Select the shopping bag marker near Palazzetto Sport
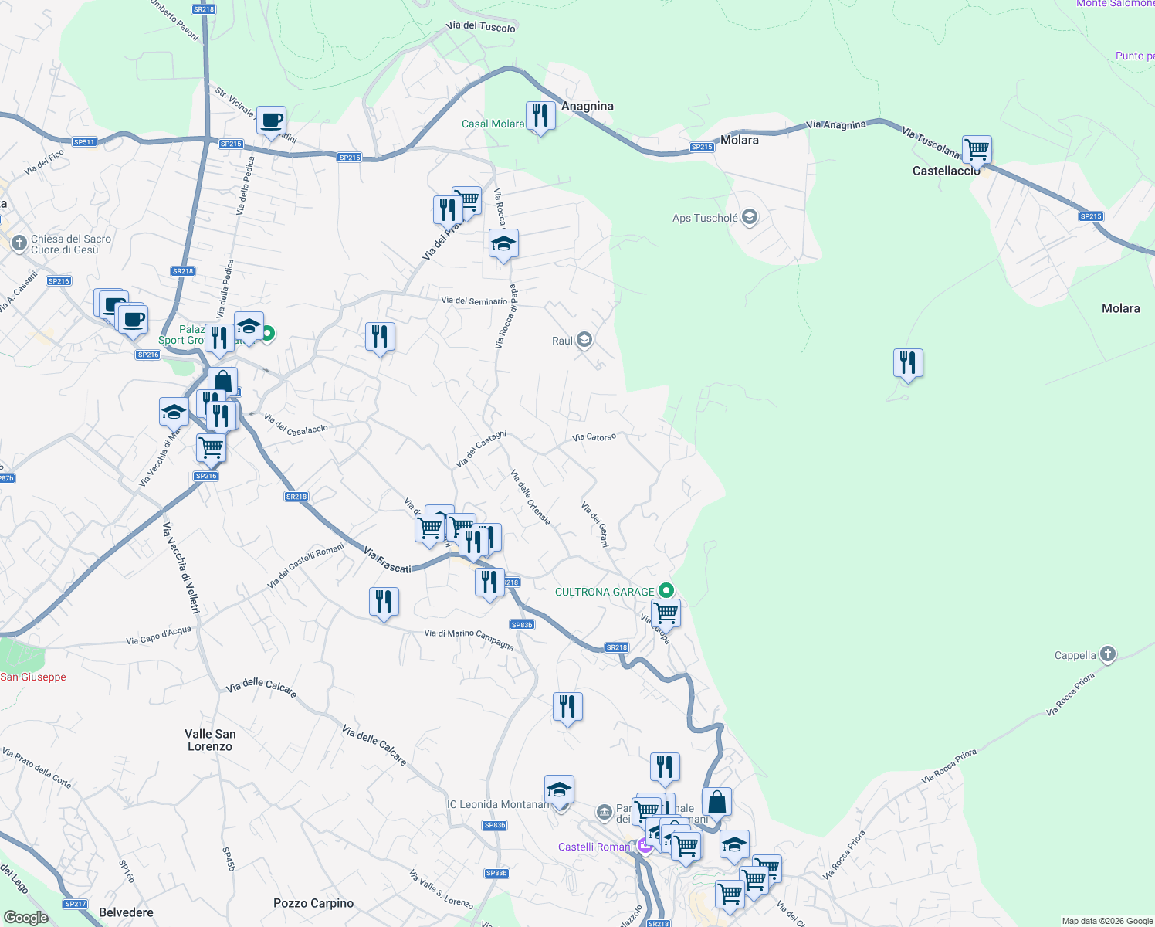Screen dimensions: 1155x927 point(222,380)
